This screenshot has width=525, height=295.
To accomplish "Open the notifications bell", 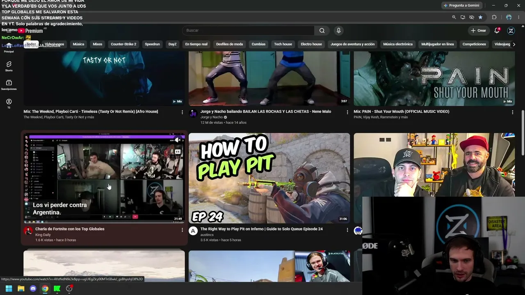I will [497, 30].
